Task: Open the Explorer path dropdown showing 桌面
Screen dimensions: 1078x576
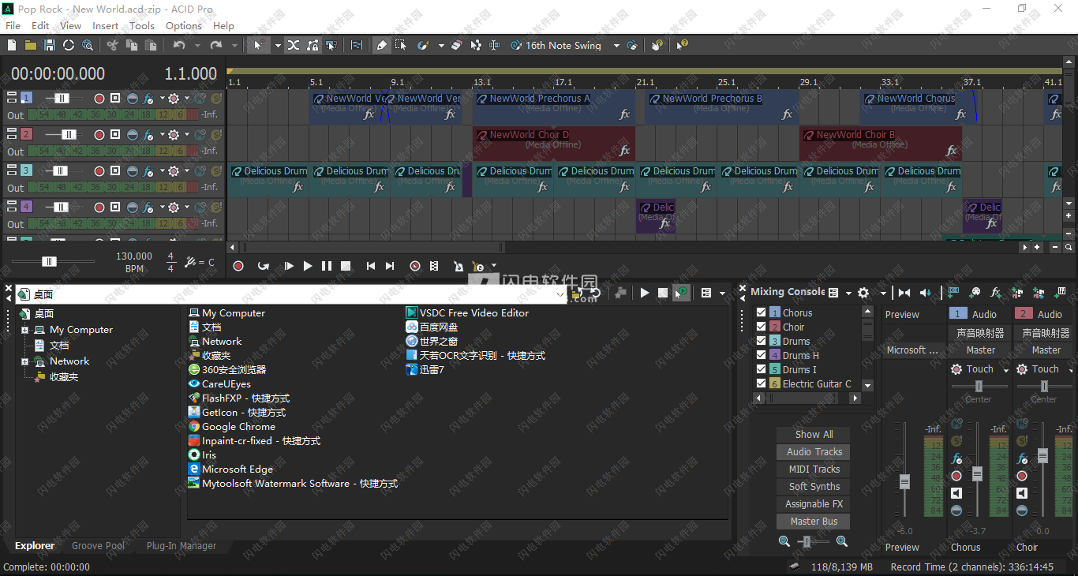Action: pyautogui.click(x=560, y=294)
